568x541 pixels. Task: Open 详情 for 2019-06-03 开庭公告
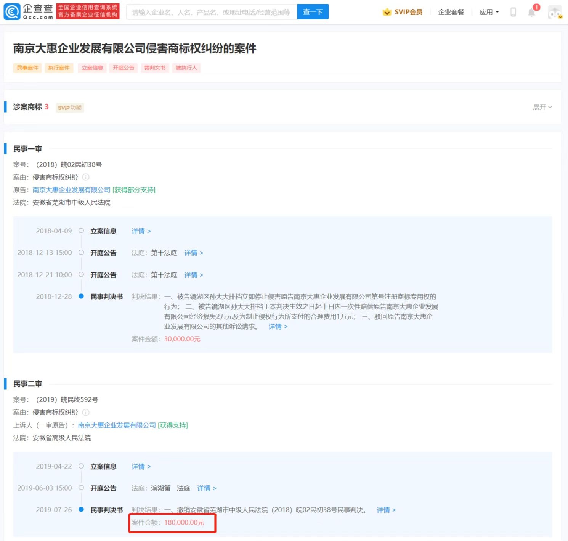[x=207, y=488]
